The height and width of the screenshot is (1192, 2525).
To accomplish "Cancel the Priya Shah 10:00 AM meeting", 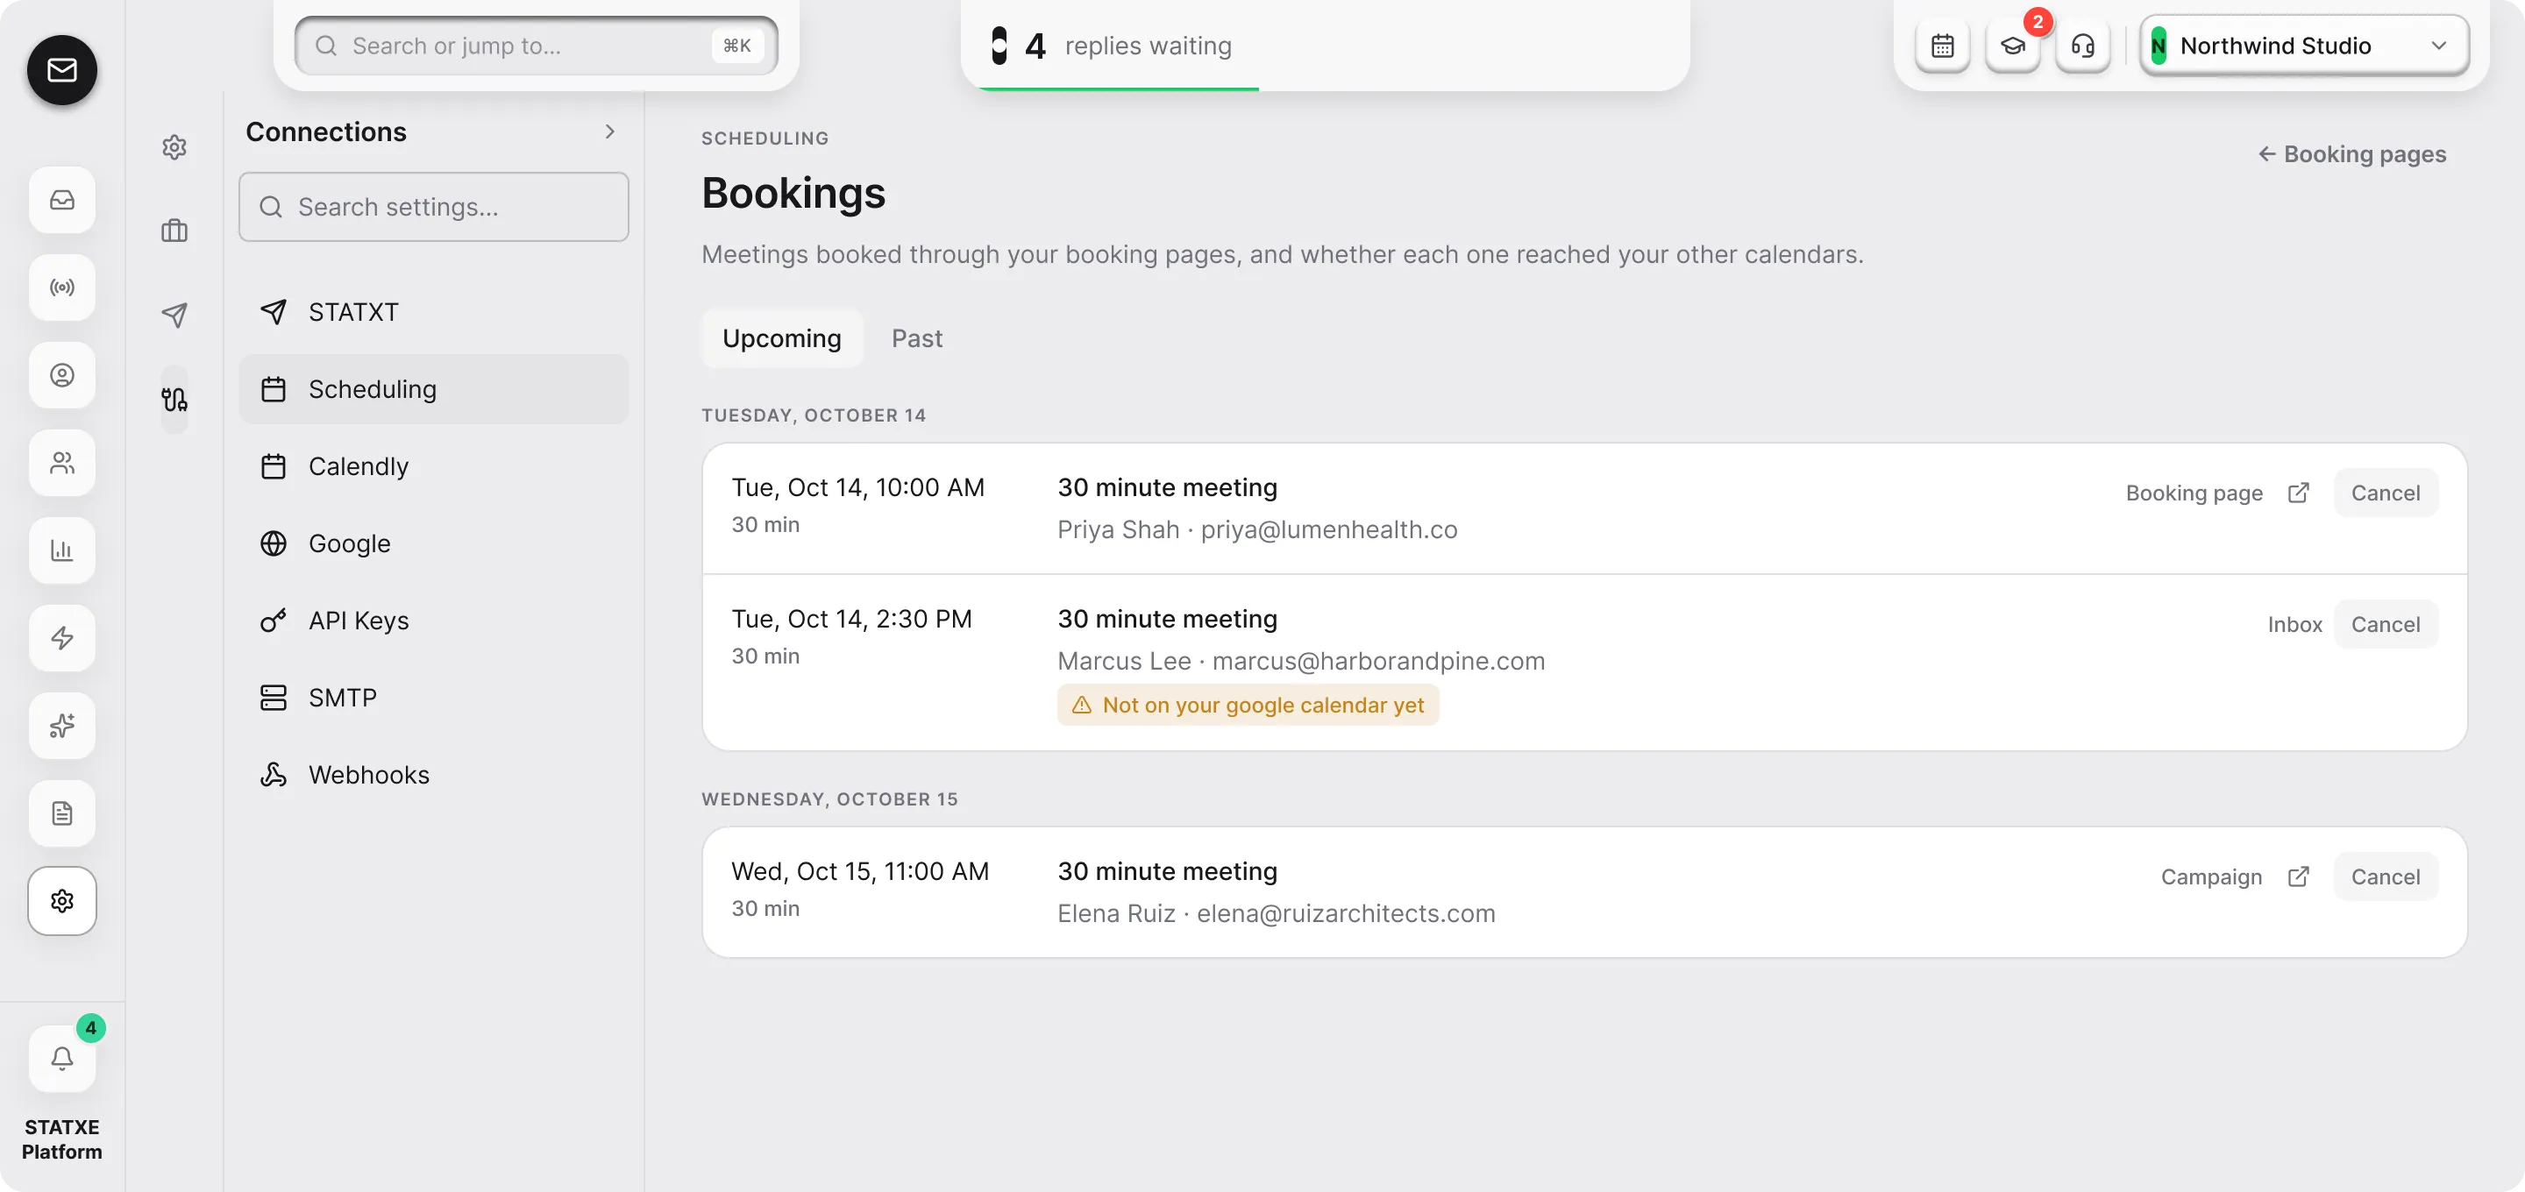I will click(2385, 493).
